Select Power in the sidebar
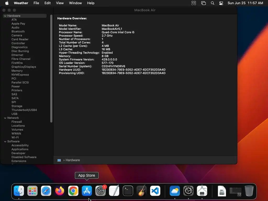The height and width of the screenshot is (201, 268). (x=15, y=86)
